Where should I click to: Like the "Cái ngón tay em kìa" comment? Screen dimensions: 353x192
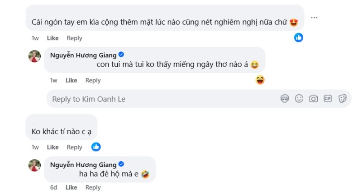click(x=53, y=38)
